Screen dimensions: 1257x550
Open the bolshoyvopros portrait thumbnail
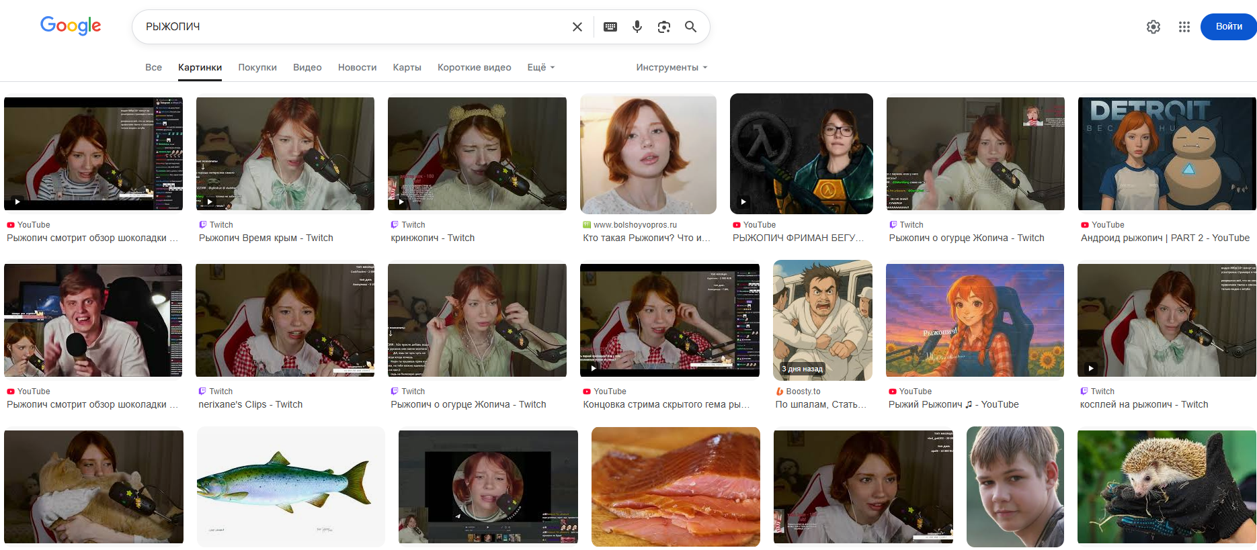click(x=648, y=154)
